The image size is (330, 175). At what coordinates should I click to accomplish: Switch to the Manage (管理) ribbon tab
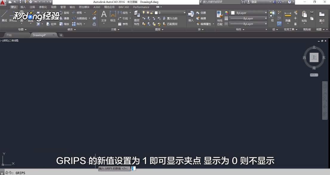(63, 7)
